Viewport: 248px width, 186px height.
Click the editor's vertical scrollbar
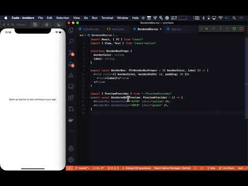[x=246, y=78]
